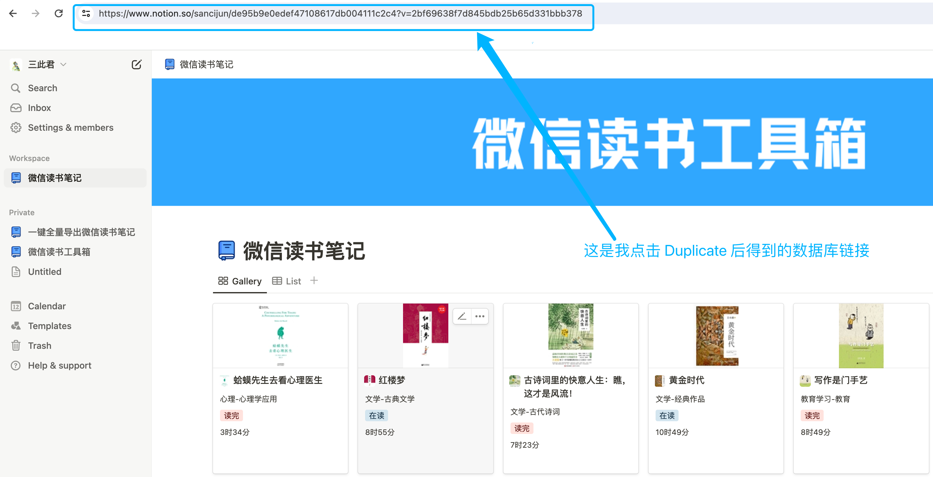Click 心理-心理学应用 category text
The height and width of the screenshot is (477, 933).
[248, 399]
